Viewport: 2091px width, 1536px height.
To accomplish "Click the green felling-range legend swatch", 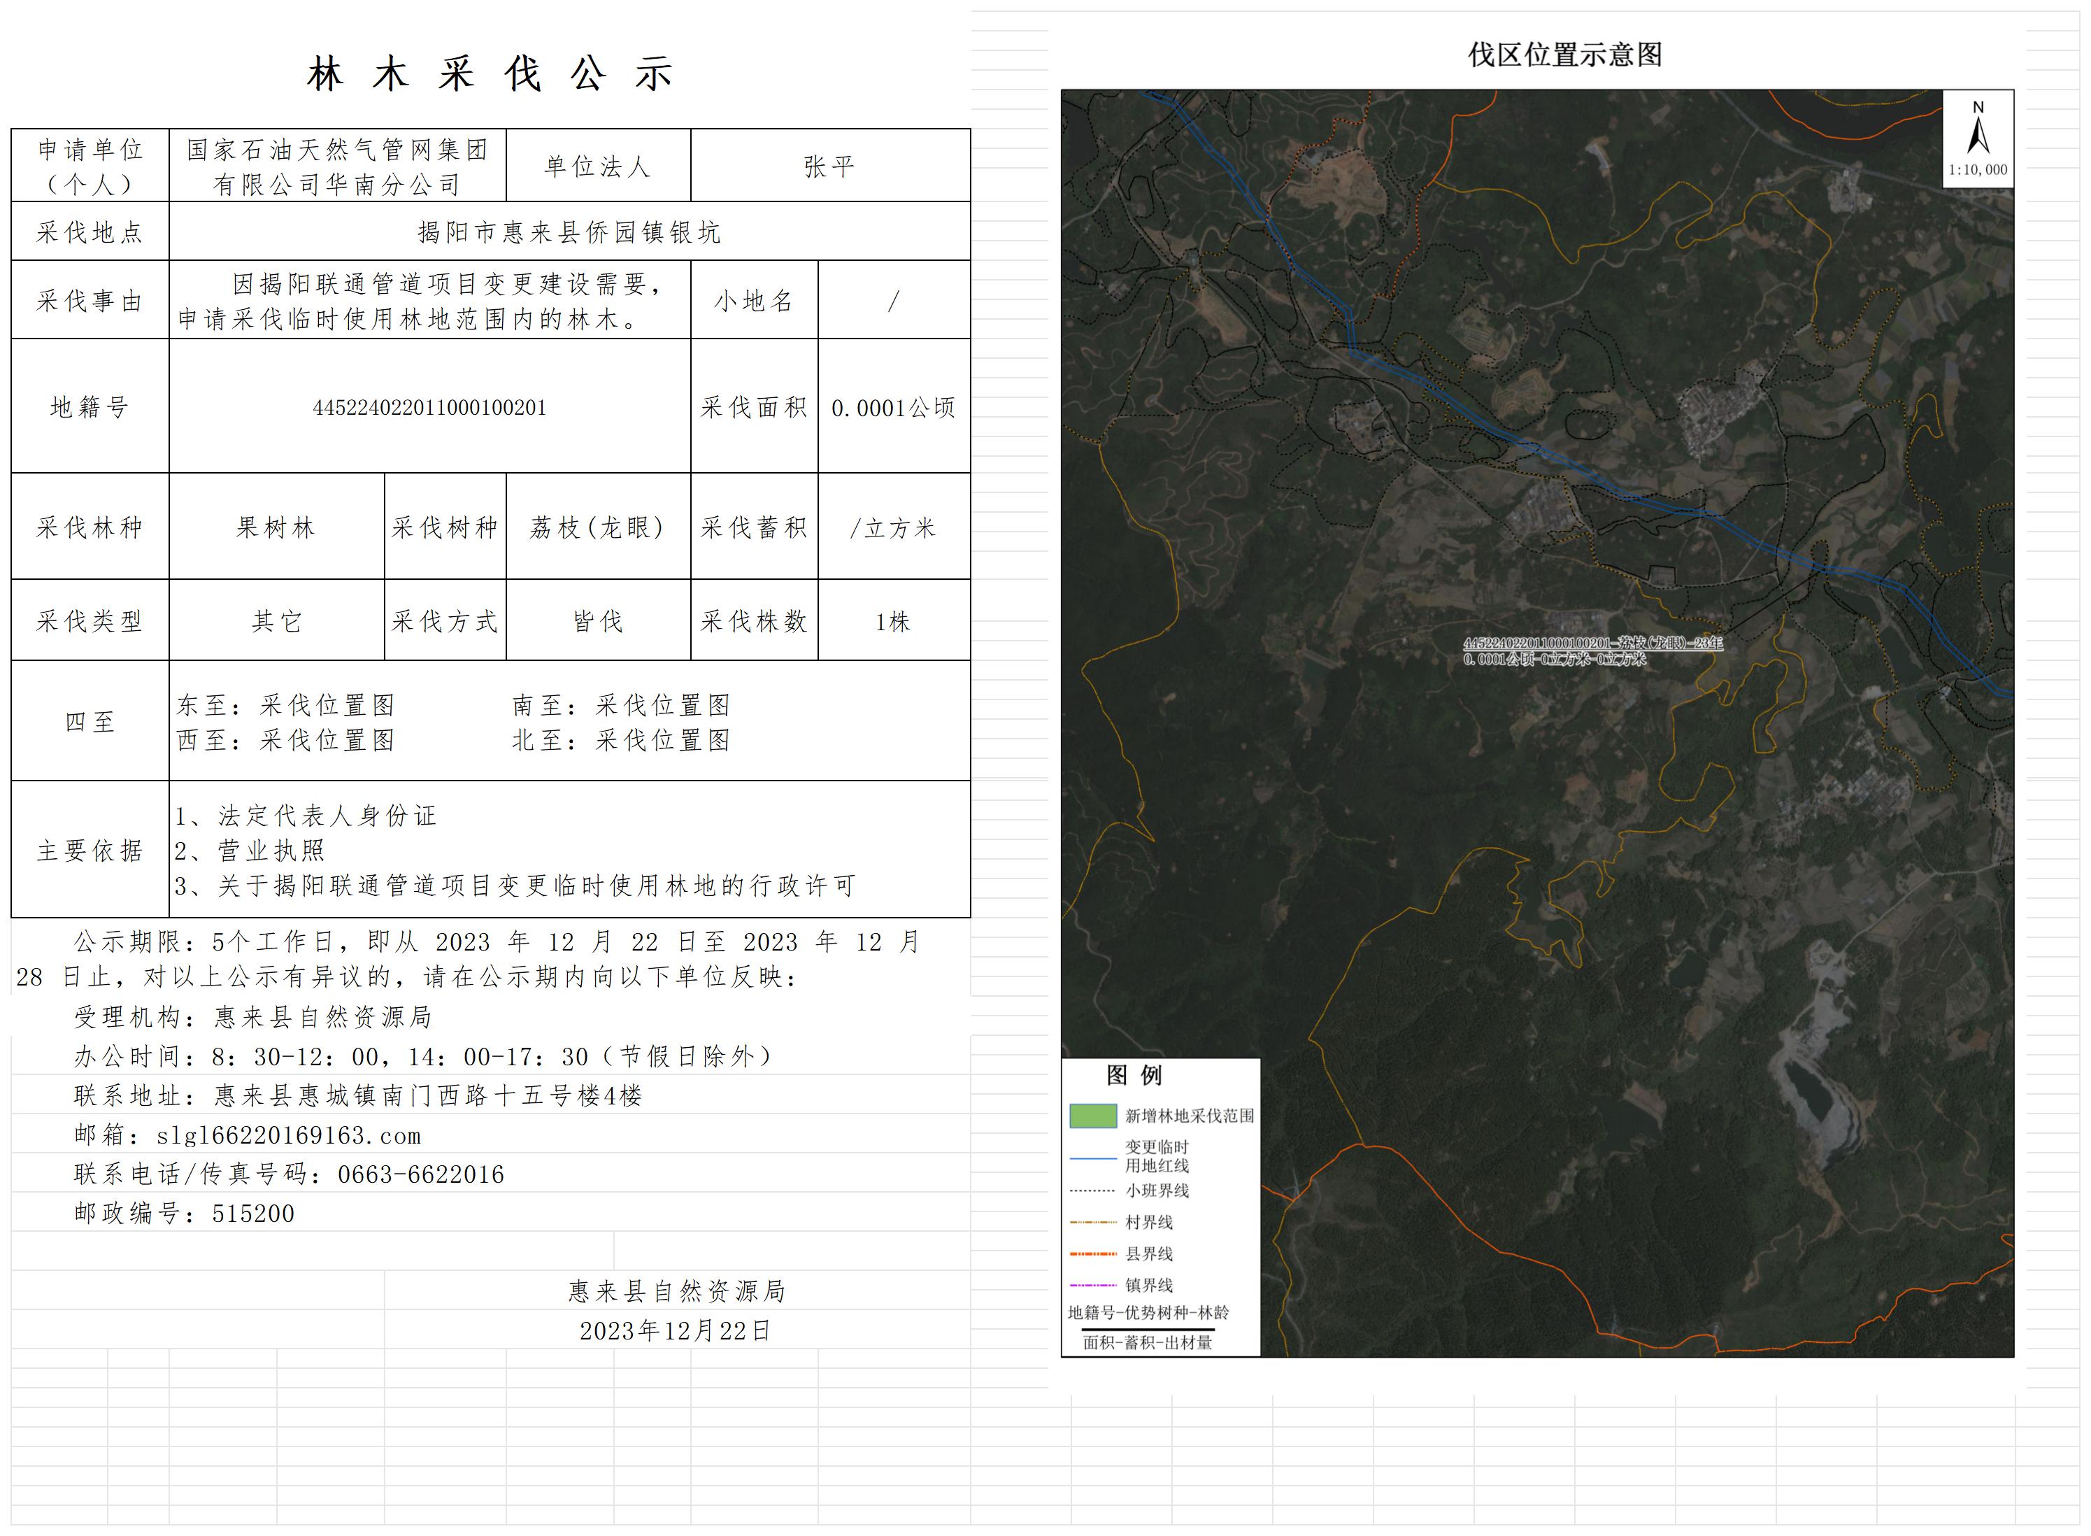I will coord(1092,1116).
